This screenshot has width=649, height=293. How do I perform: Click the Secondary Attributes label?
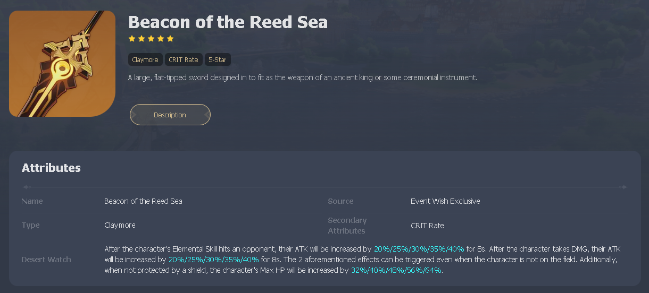click(347, 226)
